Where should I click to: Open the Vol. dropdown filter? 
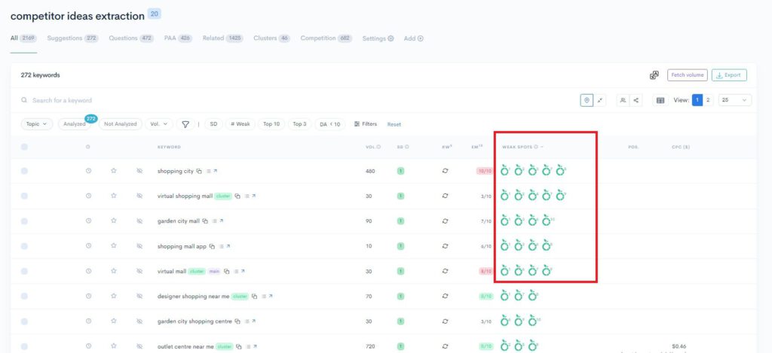158,124
